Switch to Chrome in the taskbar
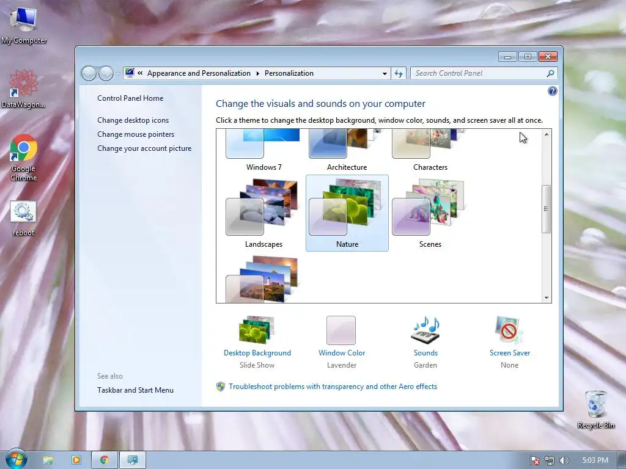Viewport: 626px width, 469px height. coord(104,460)
